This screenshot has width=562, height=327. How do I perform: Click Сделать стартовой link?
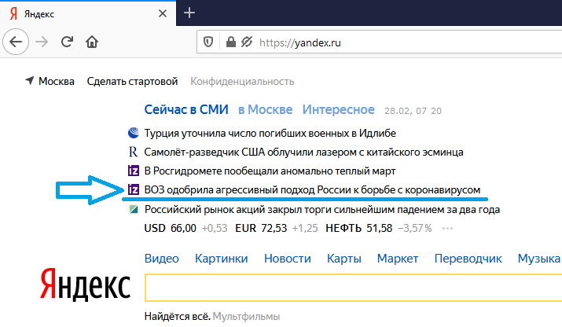point(132,82)
